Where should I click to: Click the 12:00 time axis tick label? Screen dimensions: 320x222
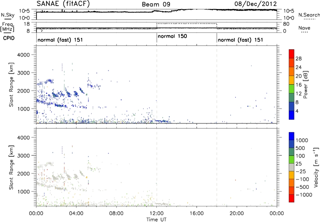pos(156,214)
